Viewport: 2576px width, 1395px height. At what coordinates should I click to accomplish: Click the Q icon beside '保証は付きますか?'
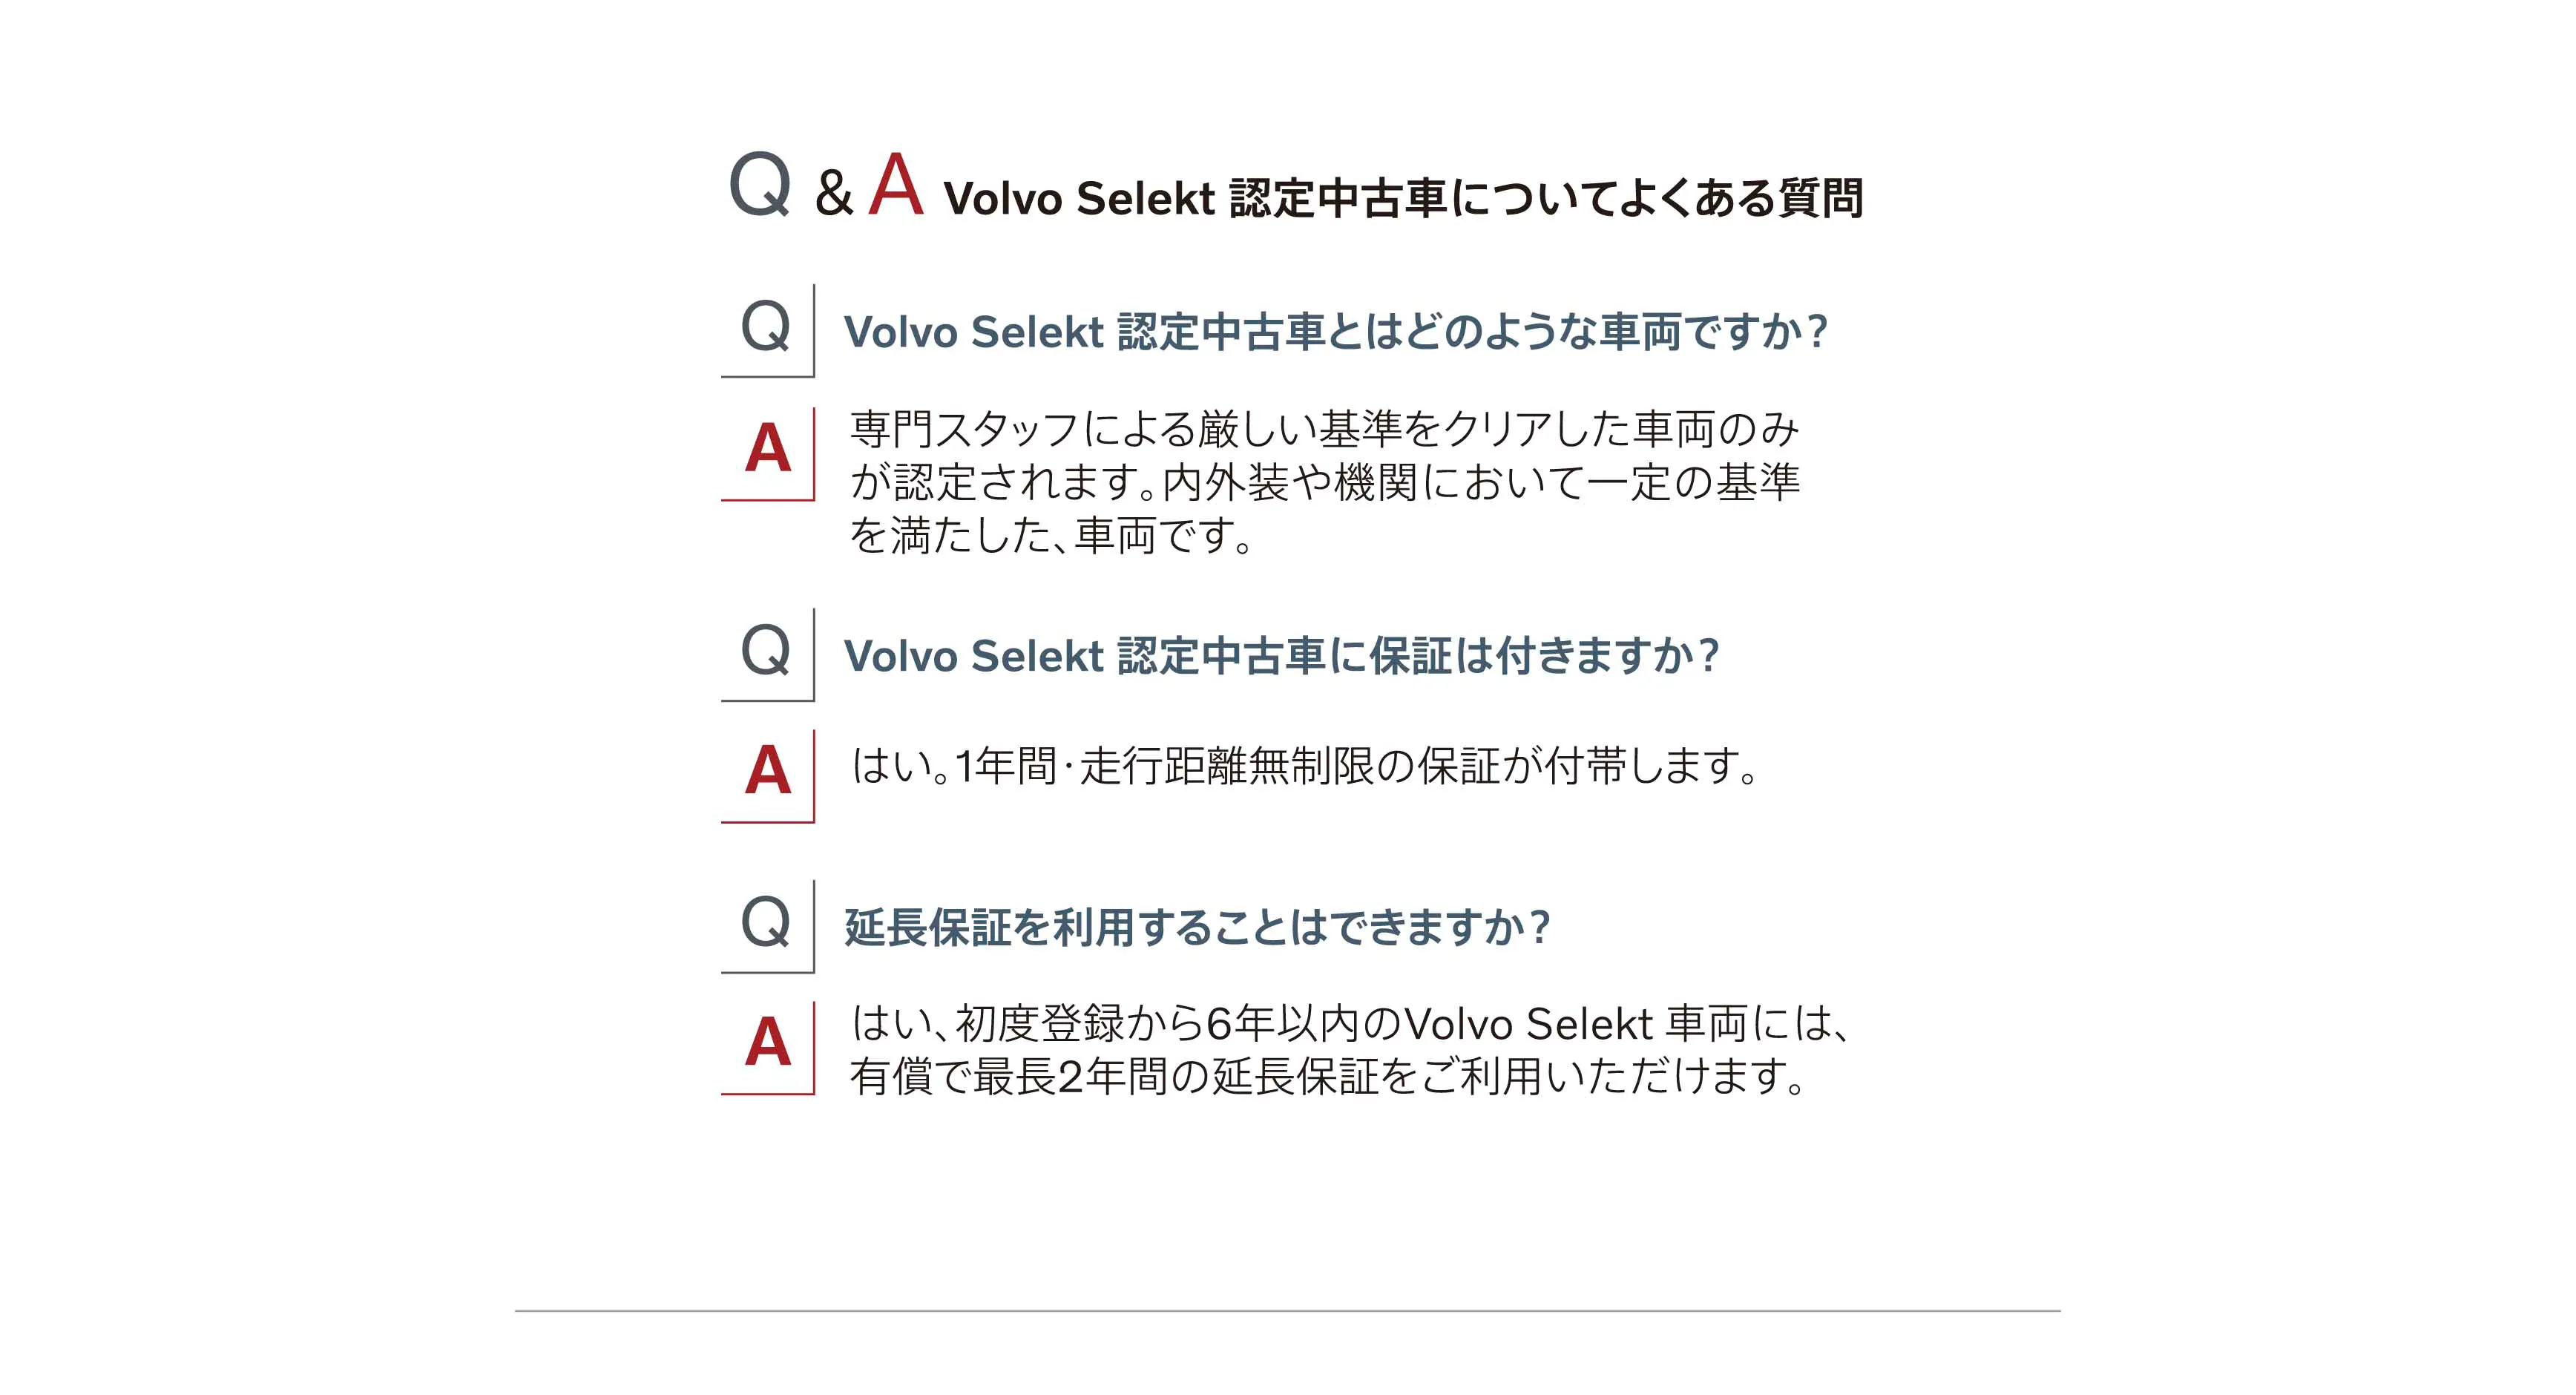pyautogui.click(x=766, y=651)
